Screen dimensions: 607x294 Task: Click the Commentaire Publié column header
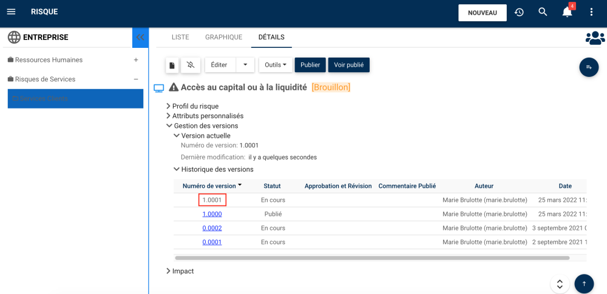pyautogui.click(x=407, y=186)
